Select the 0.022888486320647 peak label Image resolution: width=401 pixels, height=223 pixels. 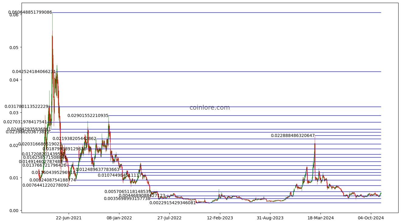pyautogui.click(x=293, y=136)
